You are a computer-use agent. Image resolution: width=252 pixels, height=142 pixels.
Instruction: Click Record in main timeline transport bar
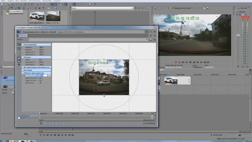pos(41,135)
